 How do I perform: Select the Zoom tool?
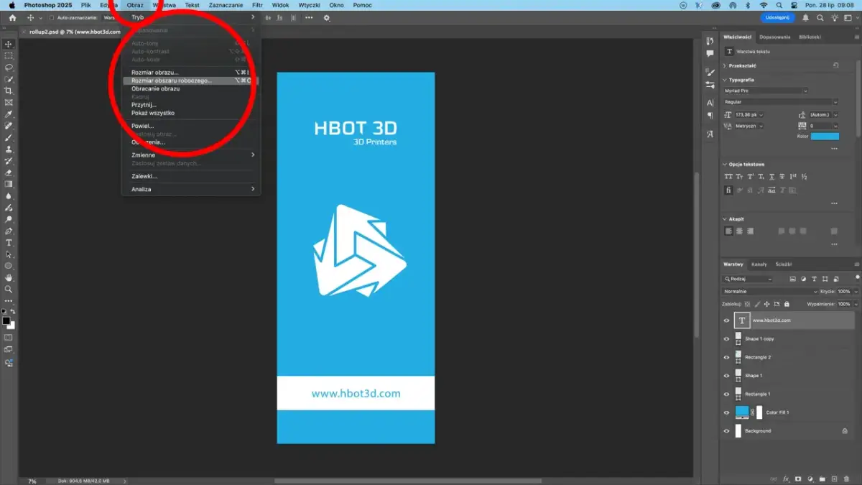pos(9,290)
